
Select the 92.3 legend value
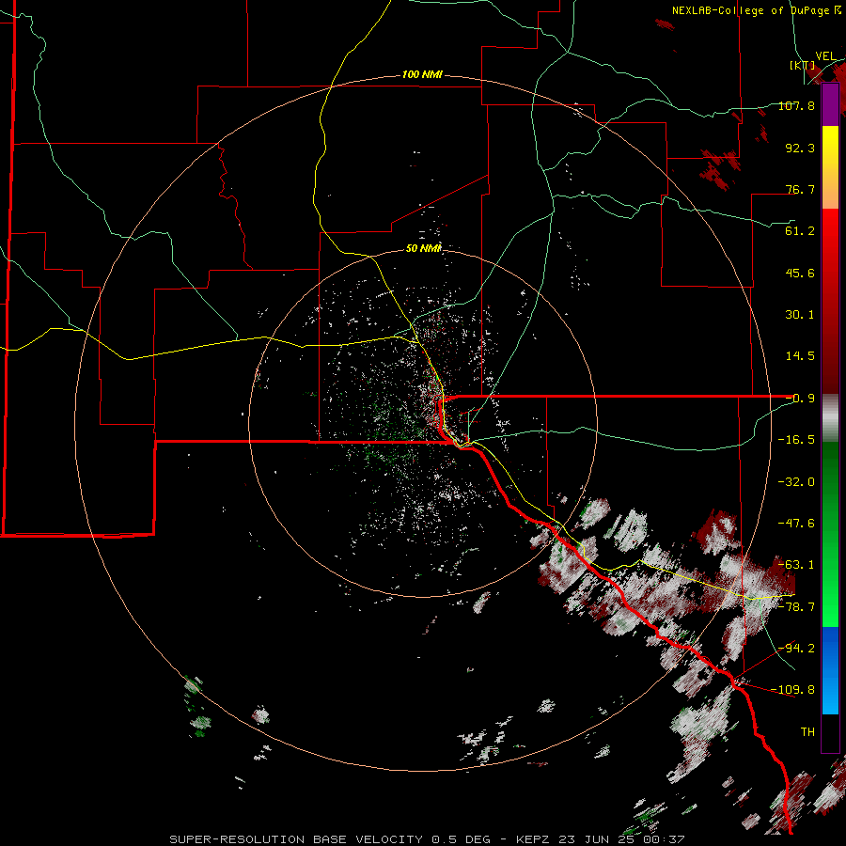tap(800, 148)
